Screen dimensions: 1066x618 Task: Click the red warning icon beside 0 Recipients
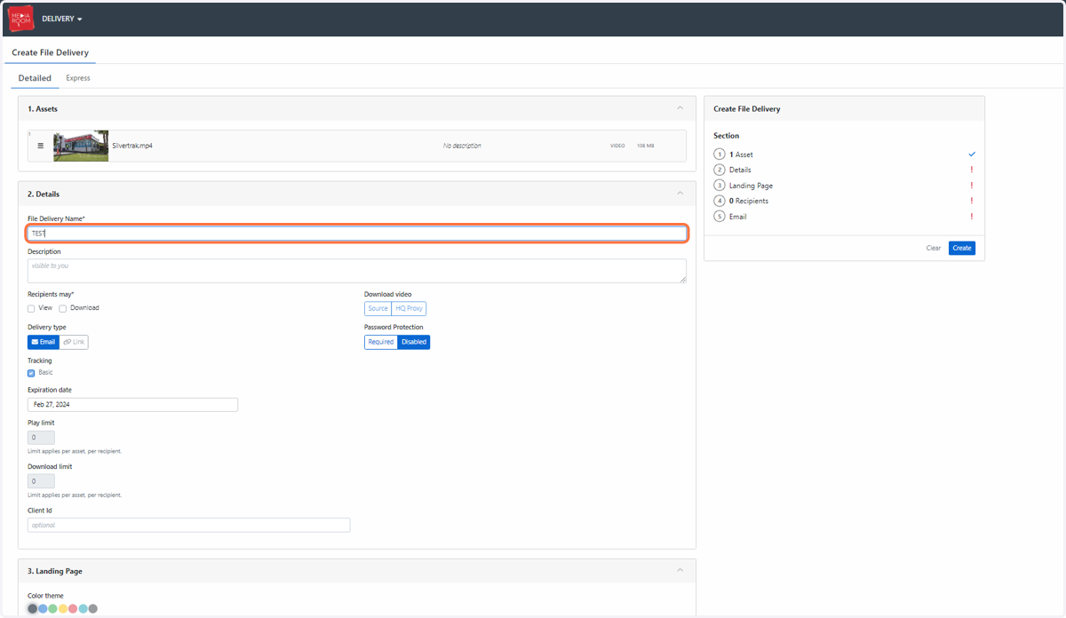pyautogui.click(x=972, y=201)
